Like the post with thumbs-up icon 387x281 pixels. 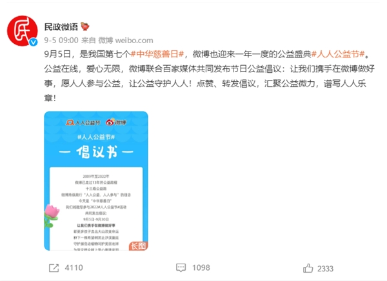pyautogui.click(x=308, y=268)
